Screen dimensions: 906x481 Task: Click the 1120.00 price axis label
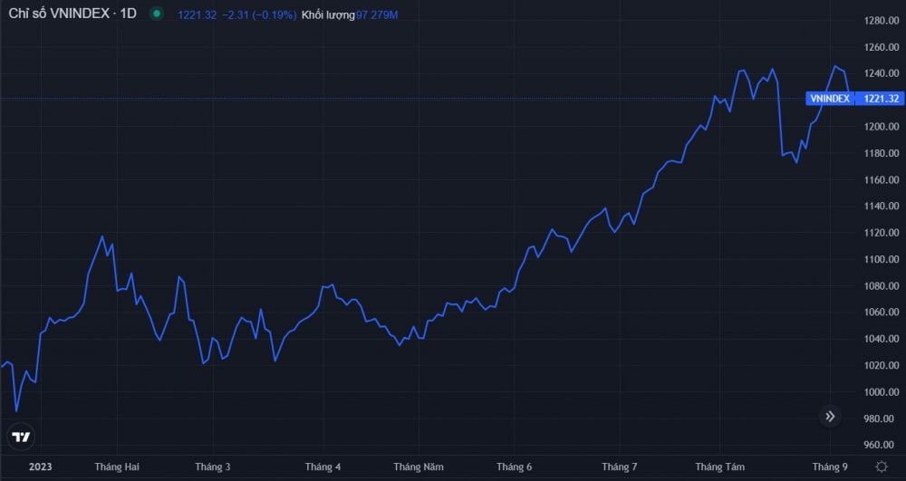[x=882, y=233]
